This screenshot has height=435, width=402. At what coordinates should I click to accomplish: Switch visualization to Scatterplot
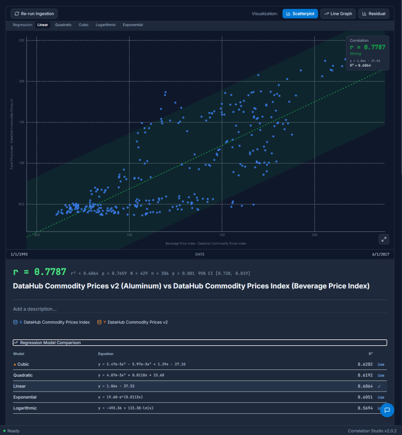point(300,14)
